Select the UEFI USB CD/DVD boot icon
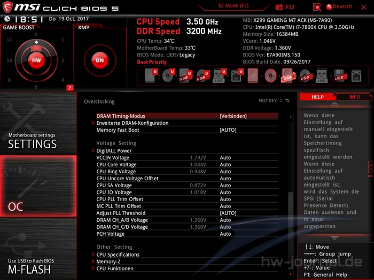 click(202, 76)
